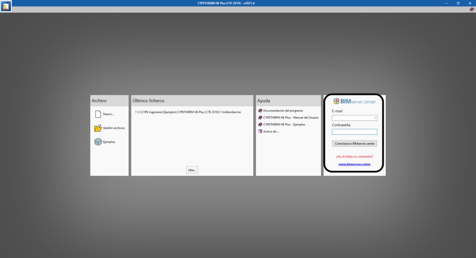
Task: Click the Manual del Usuario book icon
Action: click(260, 118)
